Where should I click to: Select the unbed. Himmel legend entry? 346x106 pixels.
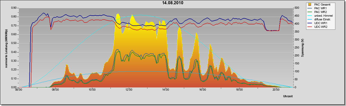(x=320, y=16)
